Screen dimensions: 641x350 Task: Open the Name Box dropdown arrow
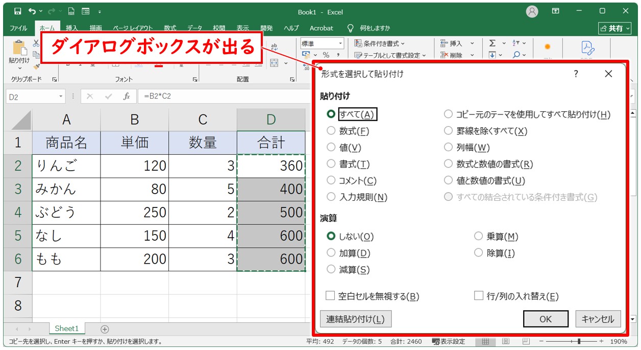[61, 96]
